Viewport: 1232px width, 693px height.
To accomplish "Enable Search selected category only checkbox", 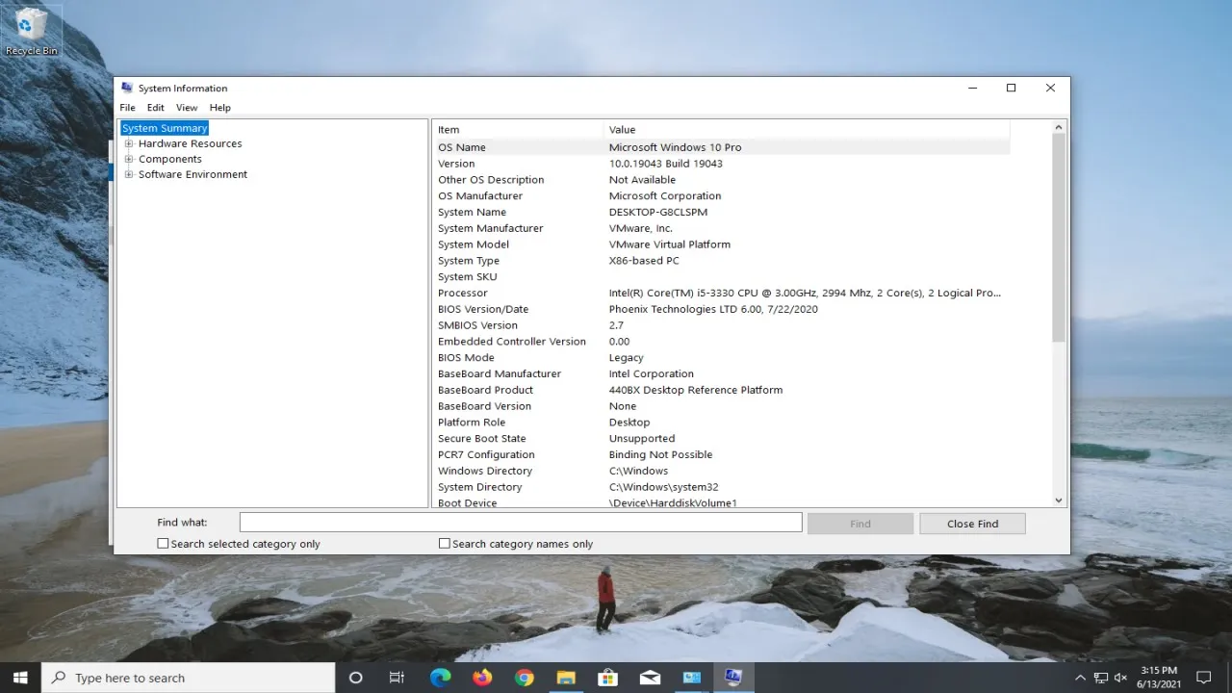I will pos(163,544).
